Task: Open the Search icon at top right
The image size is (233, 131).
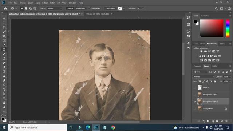Action: (x=216, y=9)
